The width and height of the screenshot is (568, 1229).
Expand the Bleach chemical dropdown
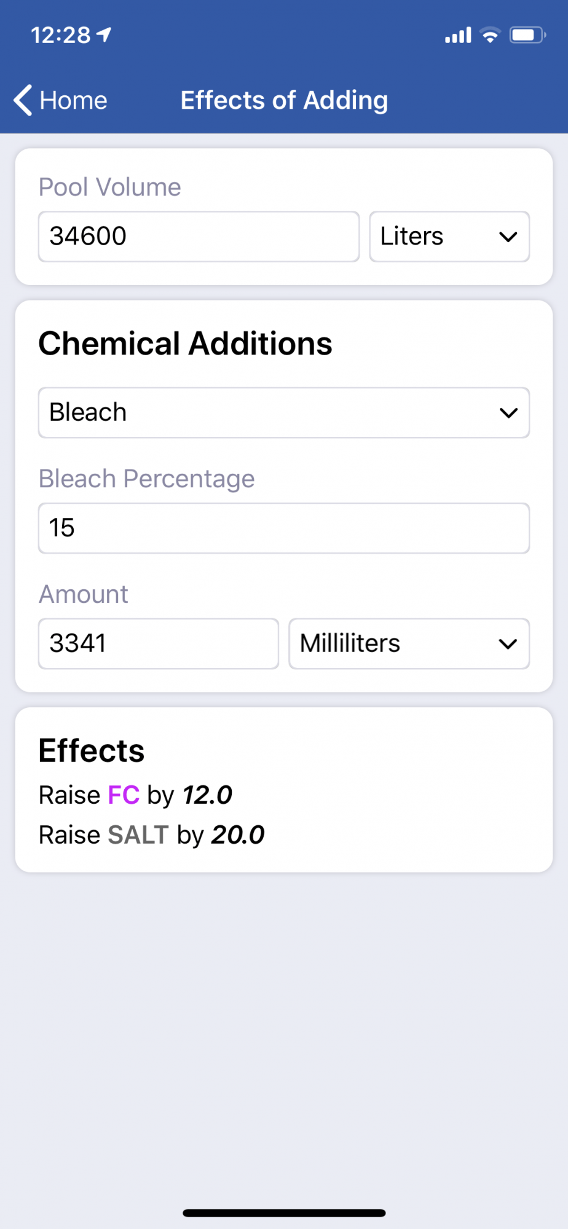point(284,412)
